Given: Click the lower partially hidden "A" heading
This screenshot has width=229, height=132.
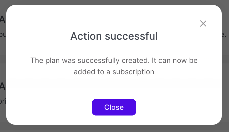Looking at the screenshot, I should tap(3, 86).
